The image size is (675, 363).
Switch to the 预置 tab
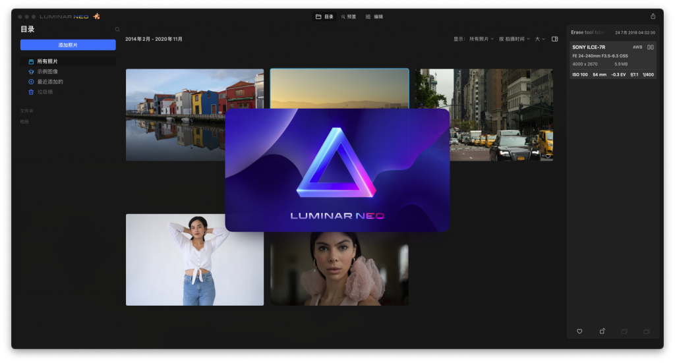[x=349, y=16]
